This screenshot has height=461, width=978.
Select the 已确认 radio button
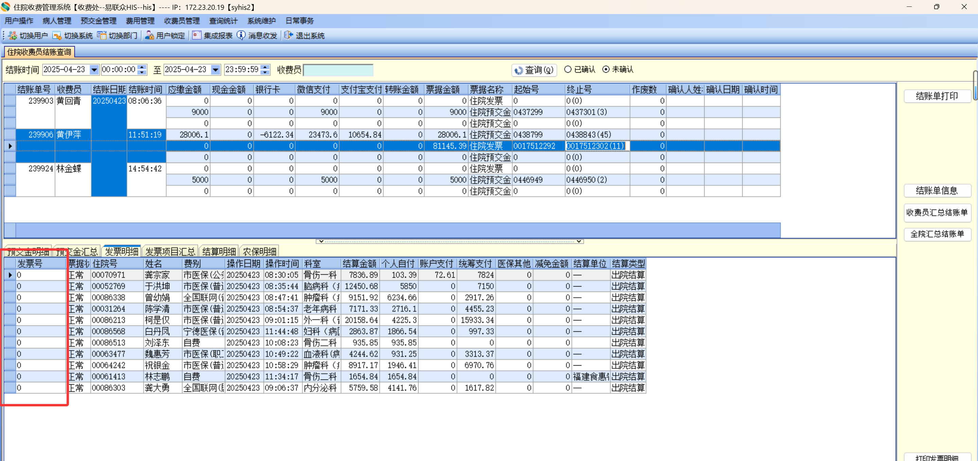(x=568, y=69)
